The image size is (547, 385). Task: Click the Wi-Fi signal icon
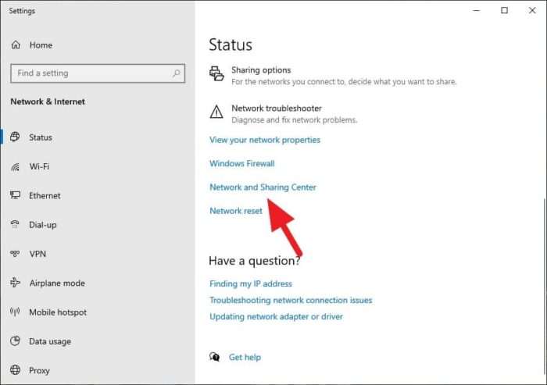(x=15, y=166)
